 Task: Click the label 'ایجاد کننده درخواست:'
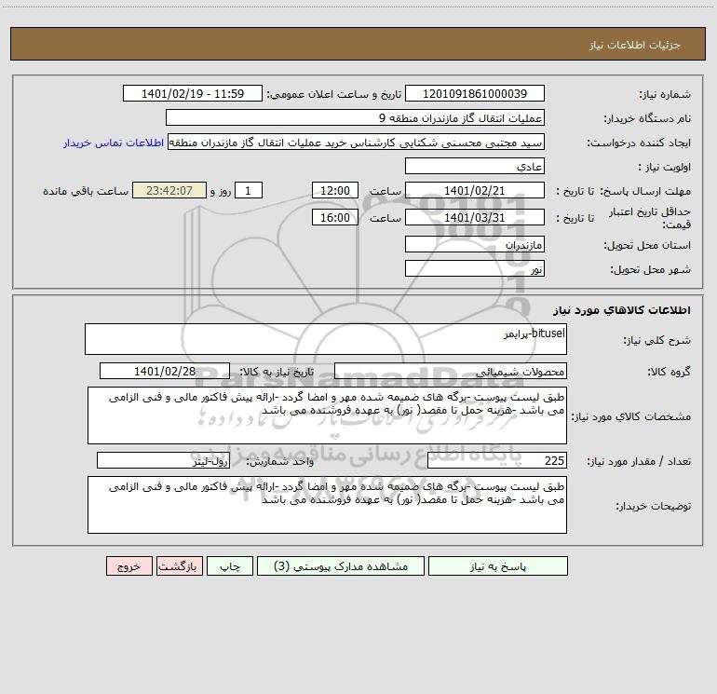(x=639, y=143)
